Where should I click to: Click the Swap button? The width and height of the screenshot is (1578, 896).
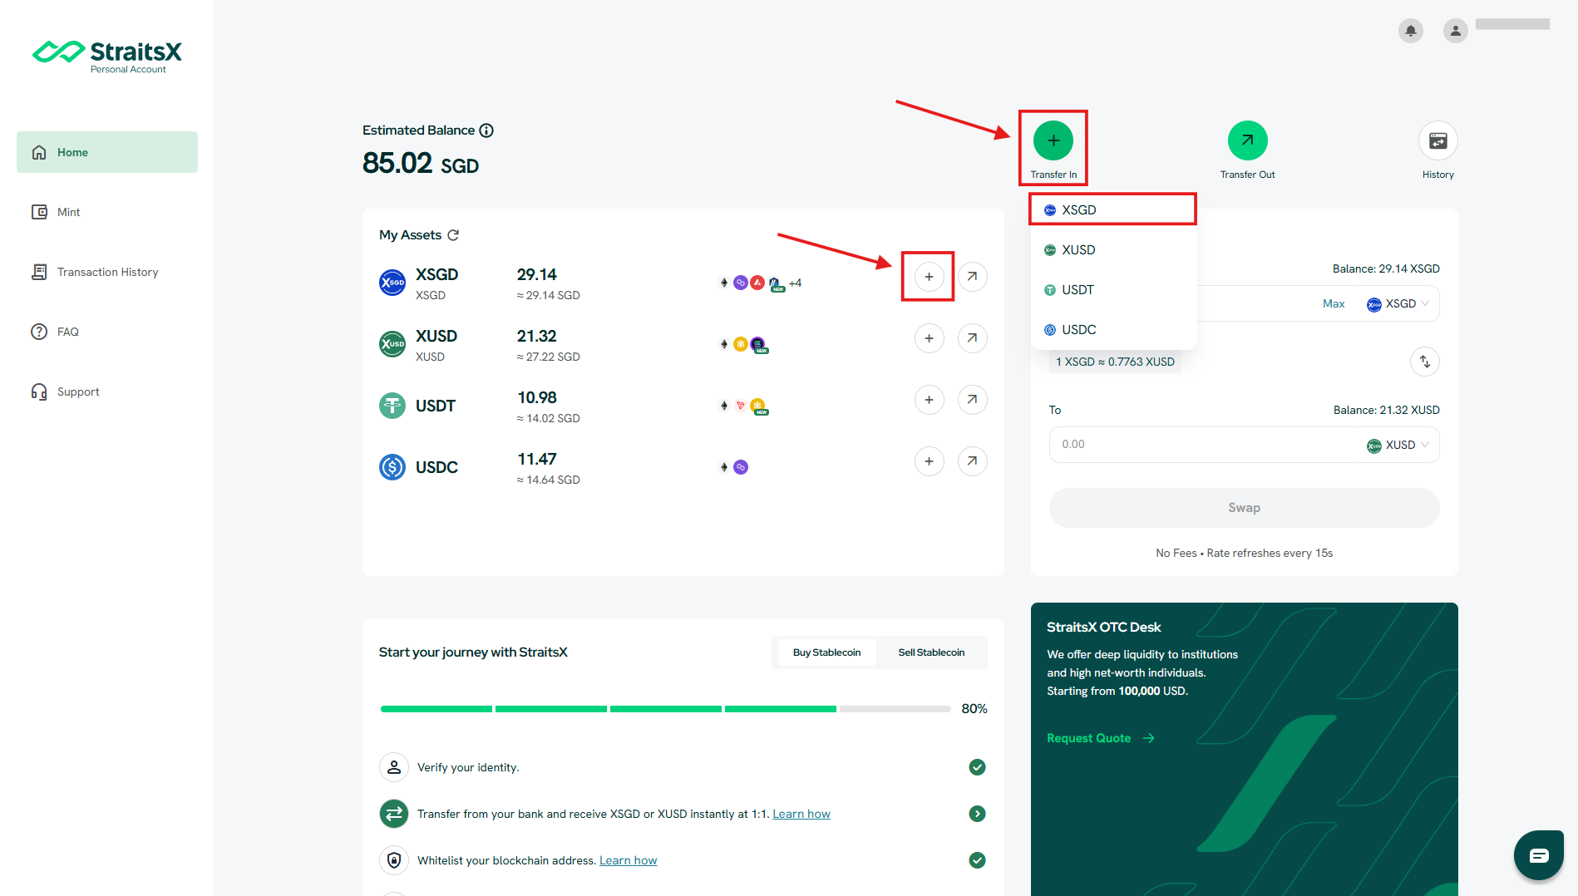pyautogui.click(x=1244, y=508)
